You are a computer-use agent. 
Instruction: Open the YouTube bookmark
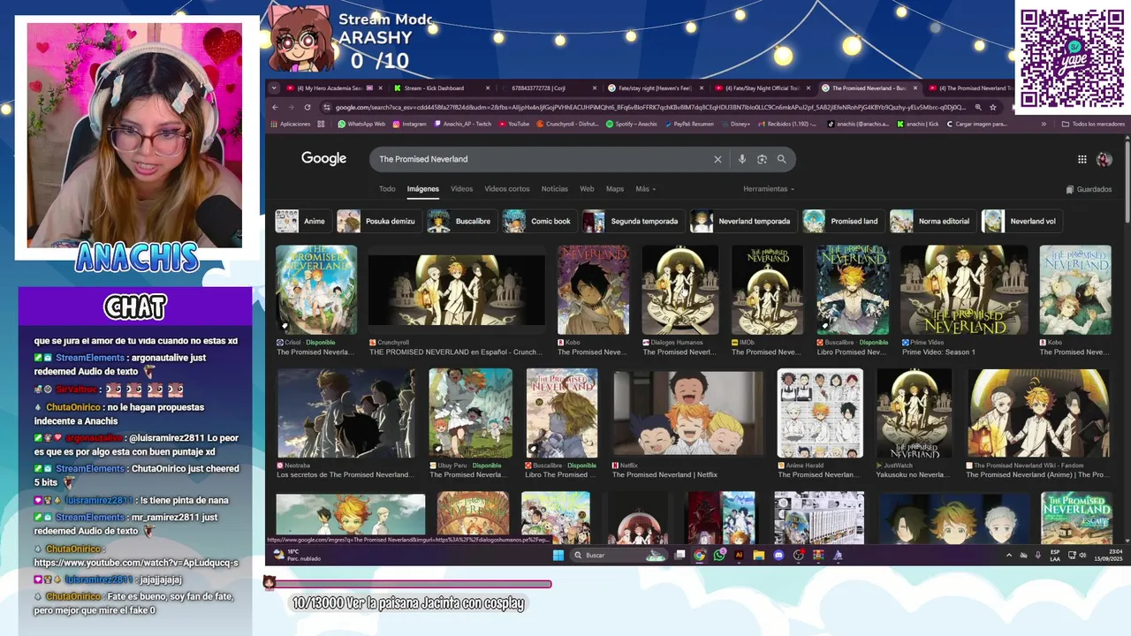pos(514,124)
